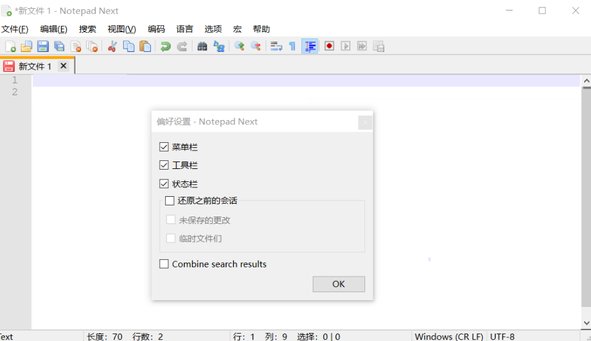Screen dimensions: 591x341
Task: Click the disabled 未保存的更改 checkbox
Action: [x=171, y=220]
